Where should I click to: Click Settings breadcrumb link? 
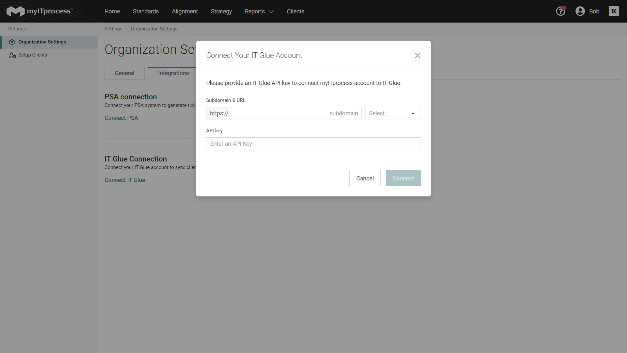(x=113, y=29)
